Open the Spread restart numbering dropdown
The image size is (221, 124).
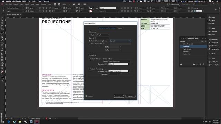tap(121, 41)
